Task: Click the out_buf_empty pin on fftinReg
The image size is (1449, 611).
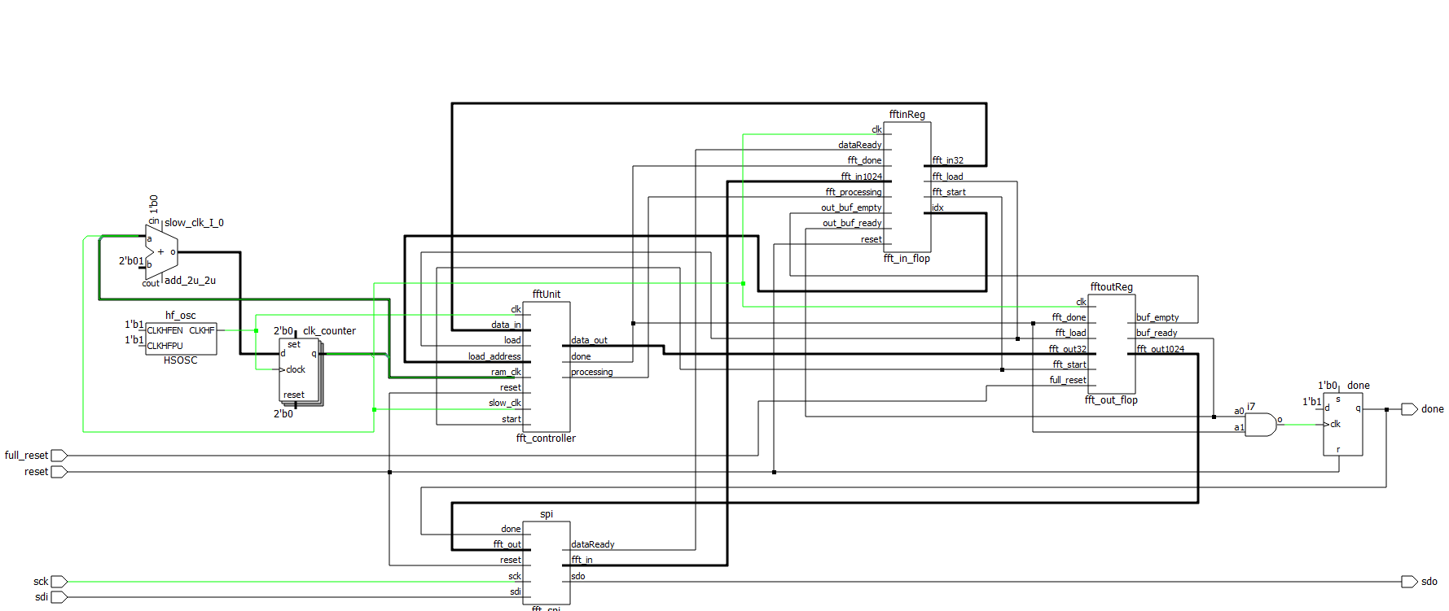Action: click(851, 207)
